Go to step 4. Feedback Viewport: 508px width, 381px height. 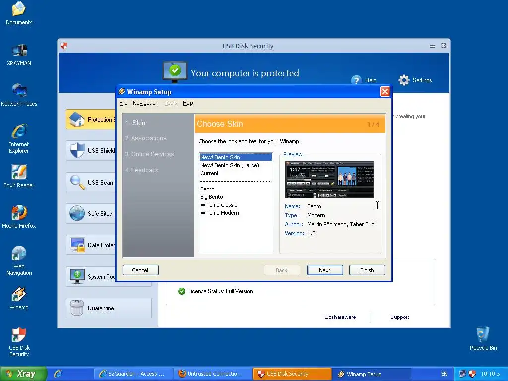click(141, 170)
